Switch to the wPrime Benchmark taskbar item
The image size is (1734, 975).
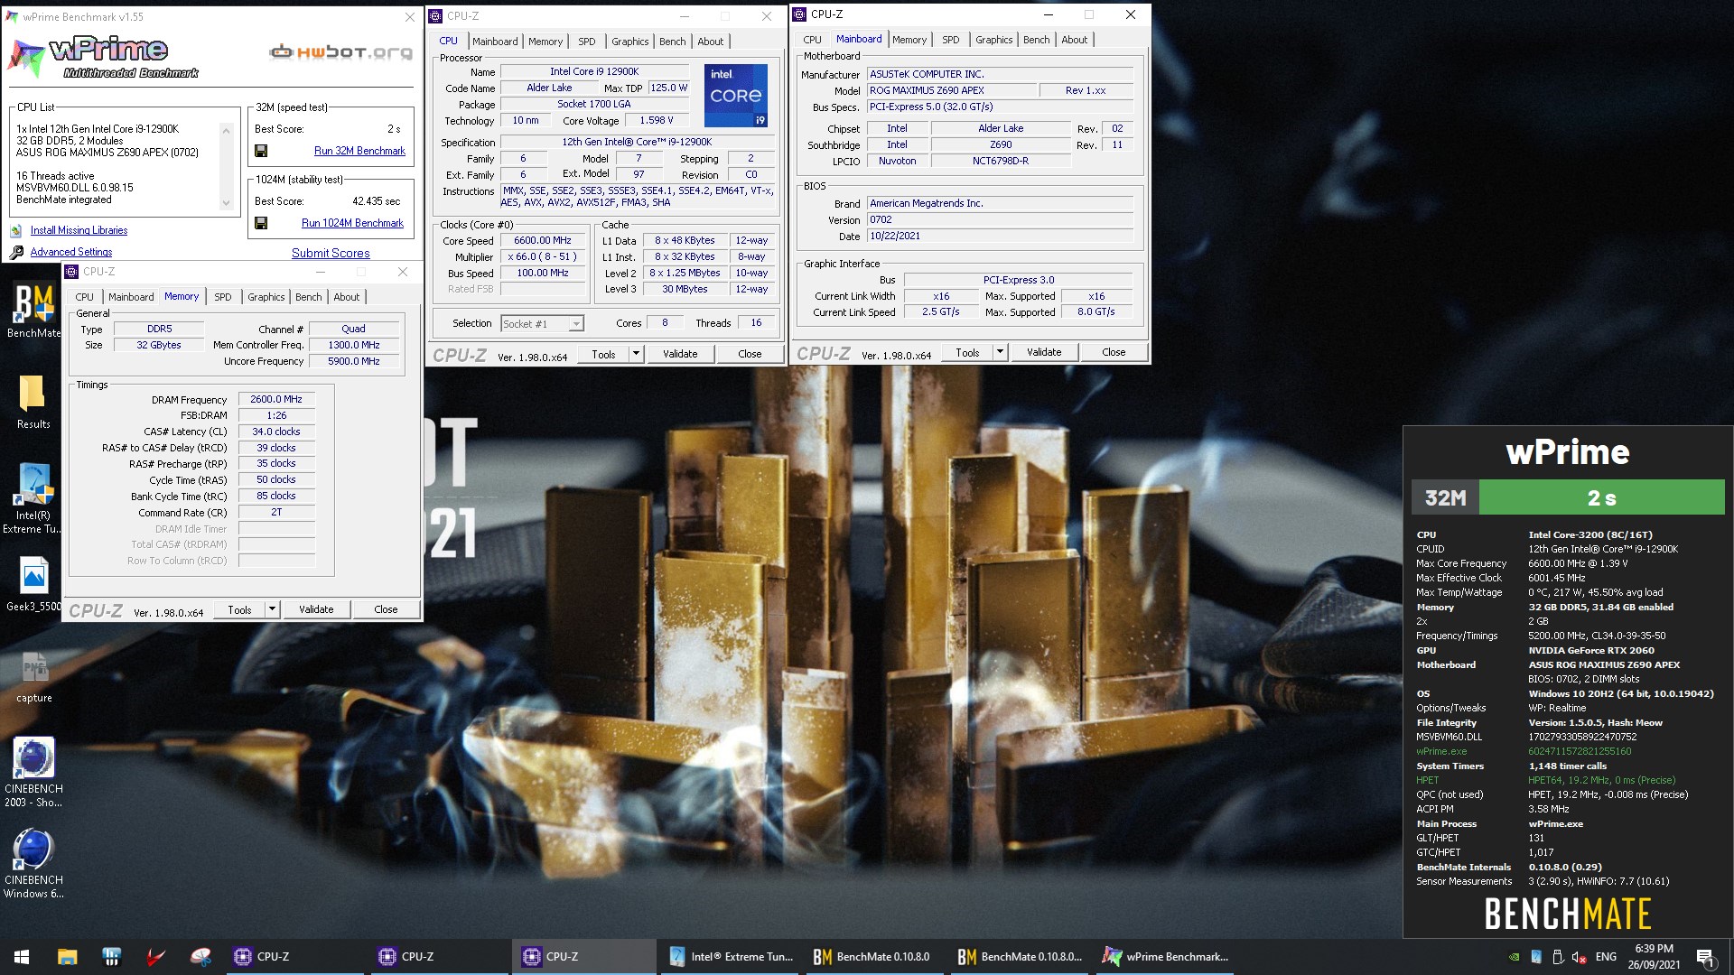point(1165,957)
